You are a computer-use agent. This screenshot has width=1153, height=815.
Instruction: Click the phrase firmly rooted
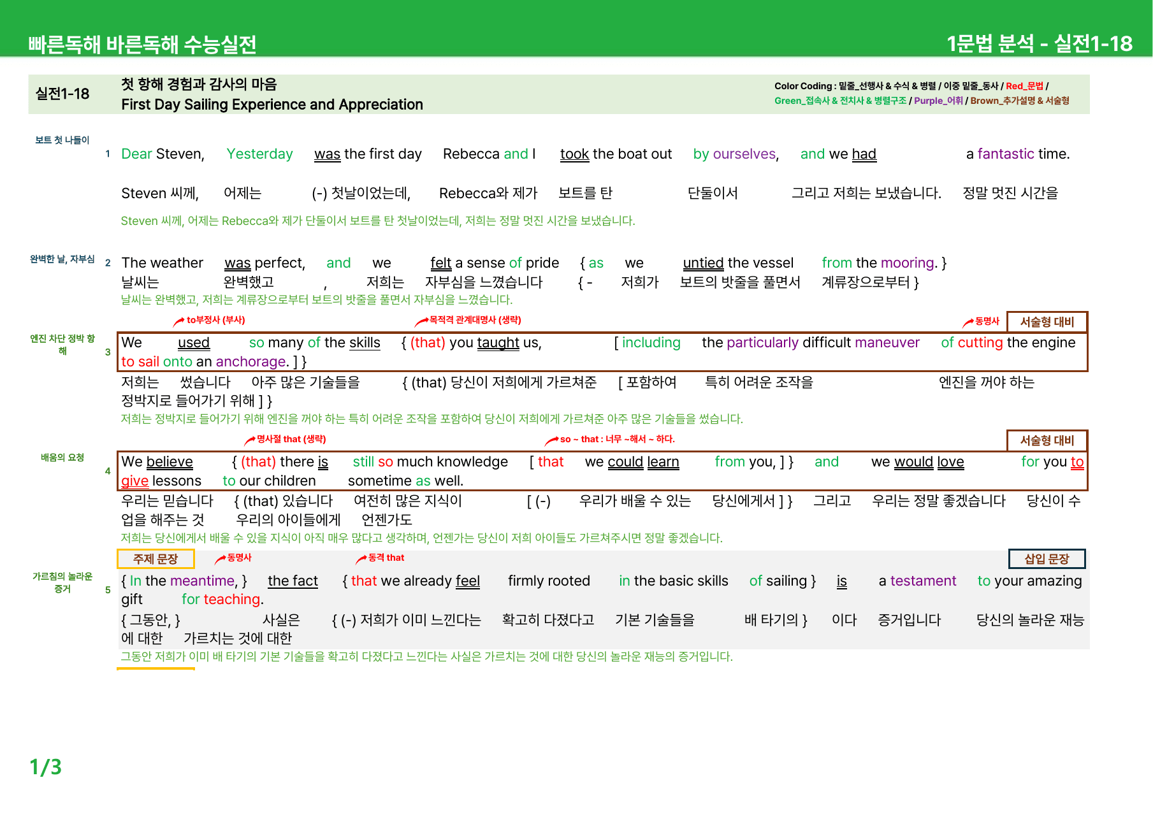click(x=549, y=581)
